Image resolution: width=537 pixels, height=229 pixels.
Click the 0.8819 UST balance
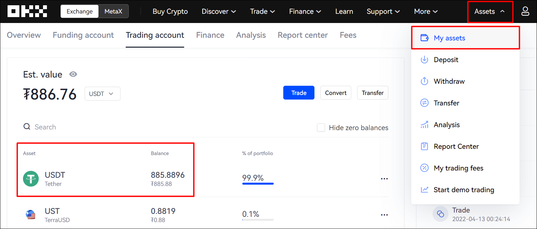(x=163, y=211)
